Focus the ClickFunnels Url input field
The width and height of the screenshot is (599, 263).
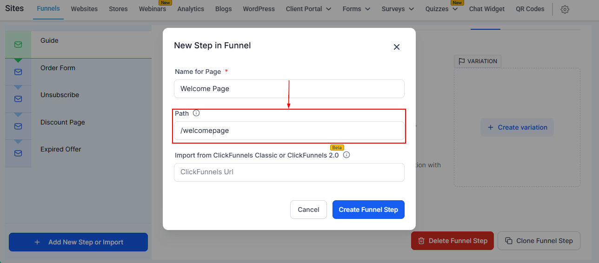[289, 172]
